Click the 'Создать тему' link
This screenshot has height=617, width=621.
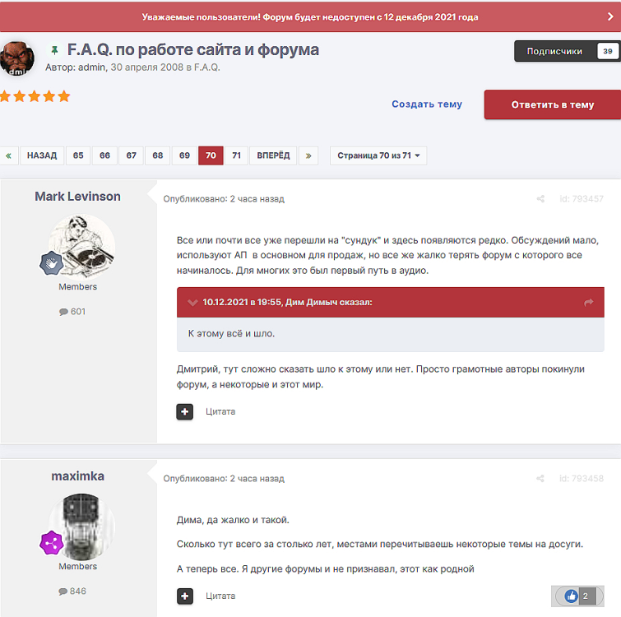tap(426, 104)
